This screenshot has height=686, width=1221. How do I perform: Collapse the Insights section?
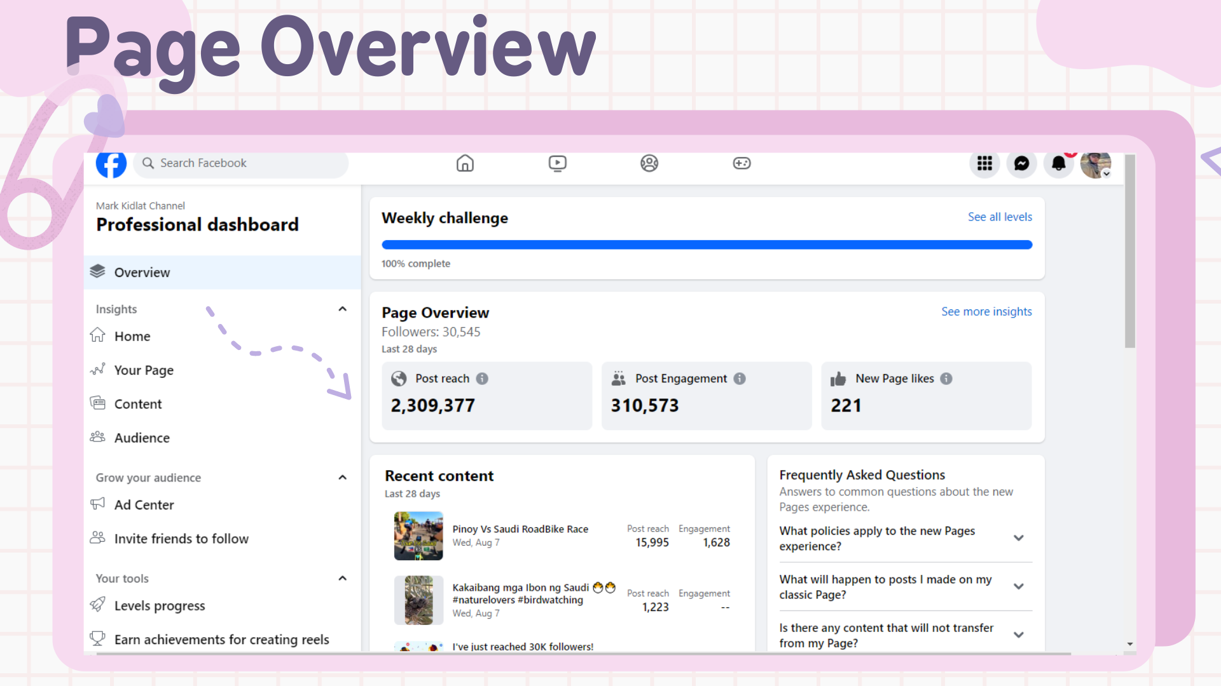pos(342,309)
